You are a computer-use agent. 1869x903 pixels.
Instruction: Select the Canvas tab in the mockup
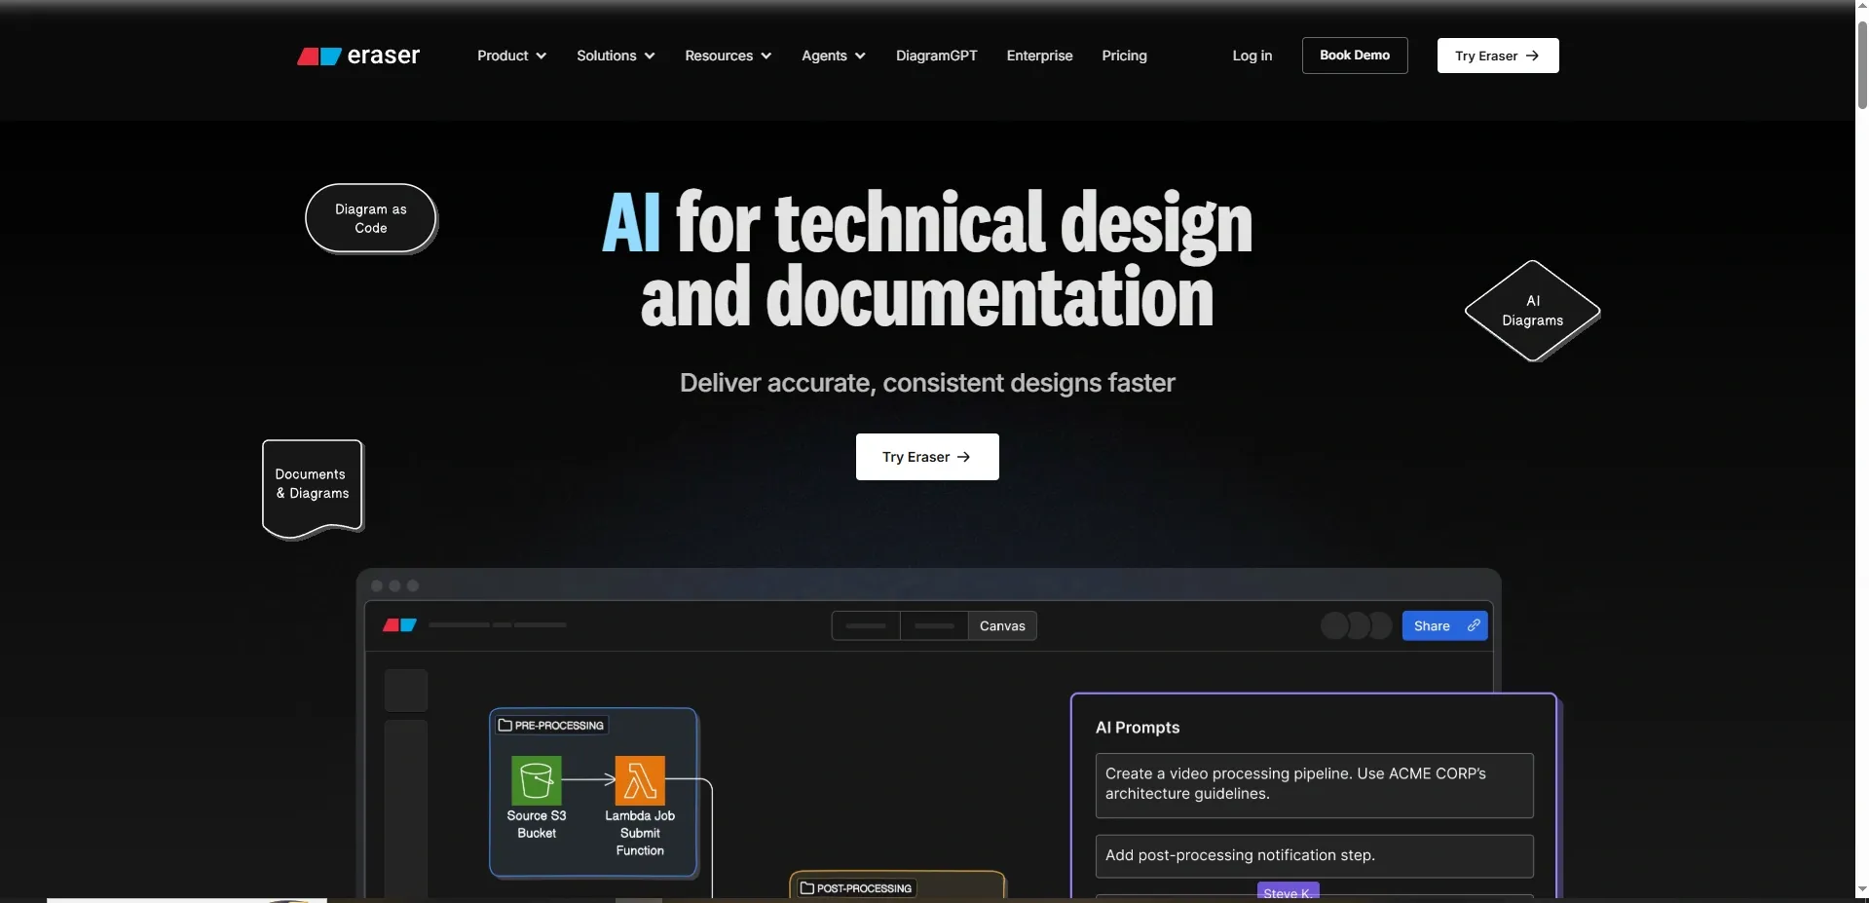tap(1002, 625)
